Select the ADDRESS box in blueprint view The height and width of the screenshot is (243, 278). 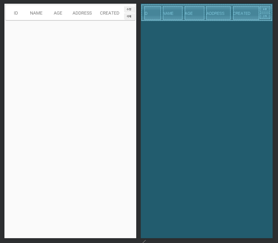tap(218, 13)
